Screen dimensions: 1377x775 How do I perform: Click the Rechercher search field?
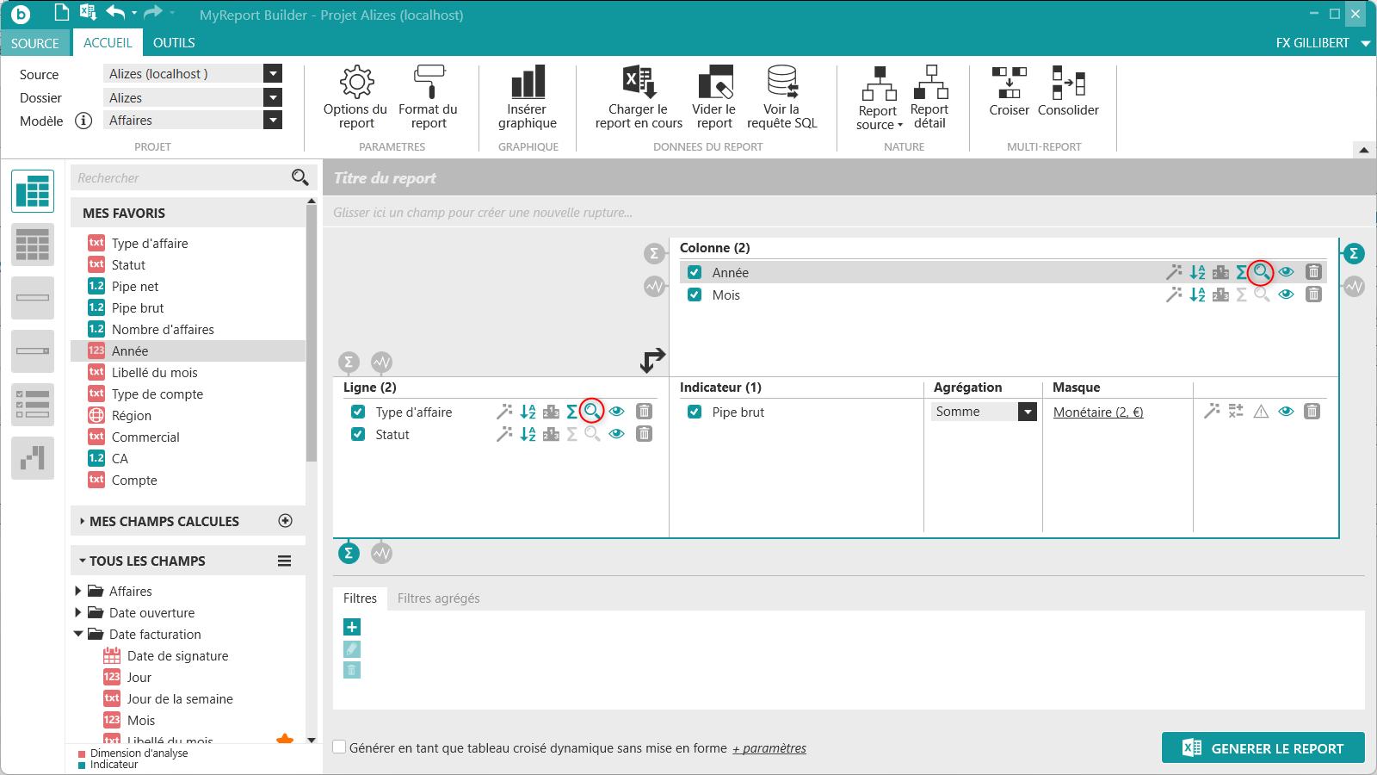click(181, 178)
